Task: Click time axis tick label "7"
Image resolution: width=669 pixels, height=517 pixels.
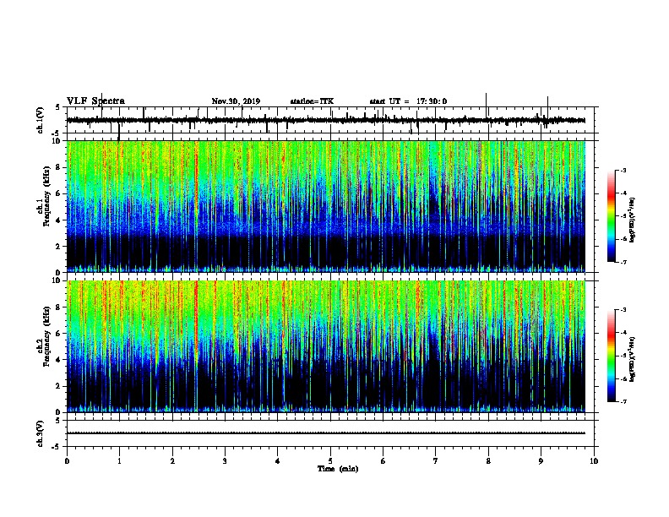Action: pyautogui.click(x=436, y=461)
